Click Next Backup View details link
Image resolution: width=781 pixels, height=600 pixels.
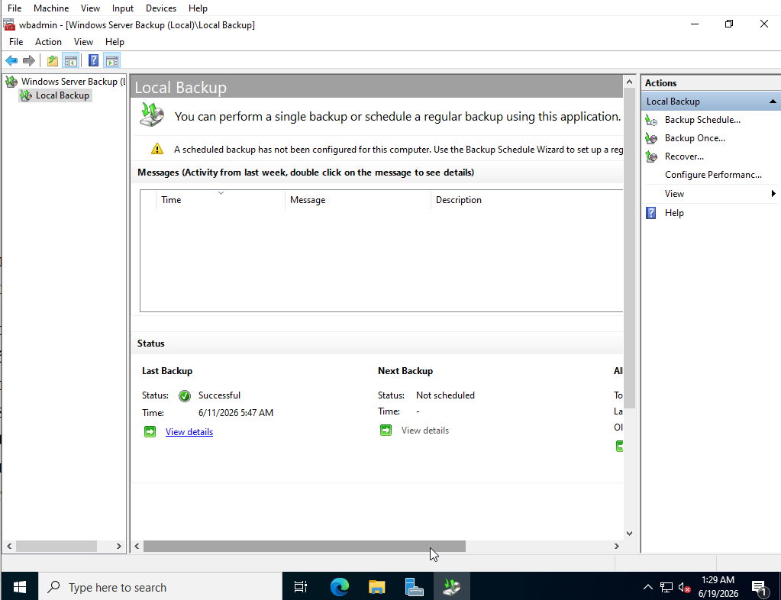(425, 431)
